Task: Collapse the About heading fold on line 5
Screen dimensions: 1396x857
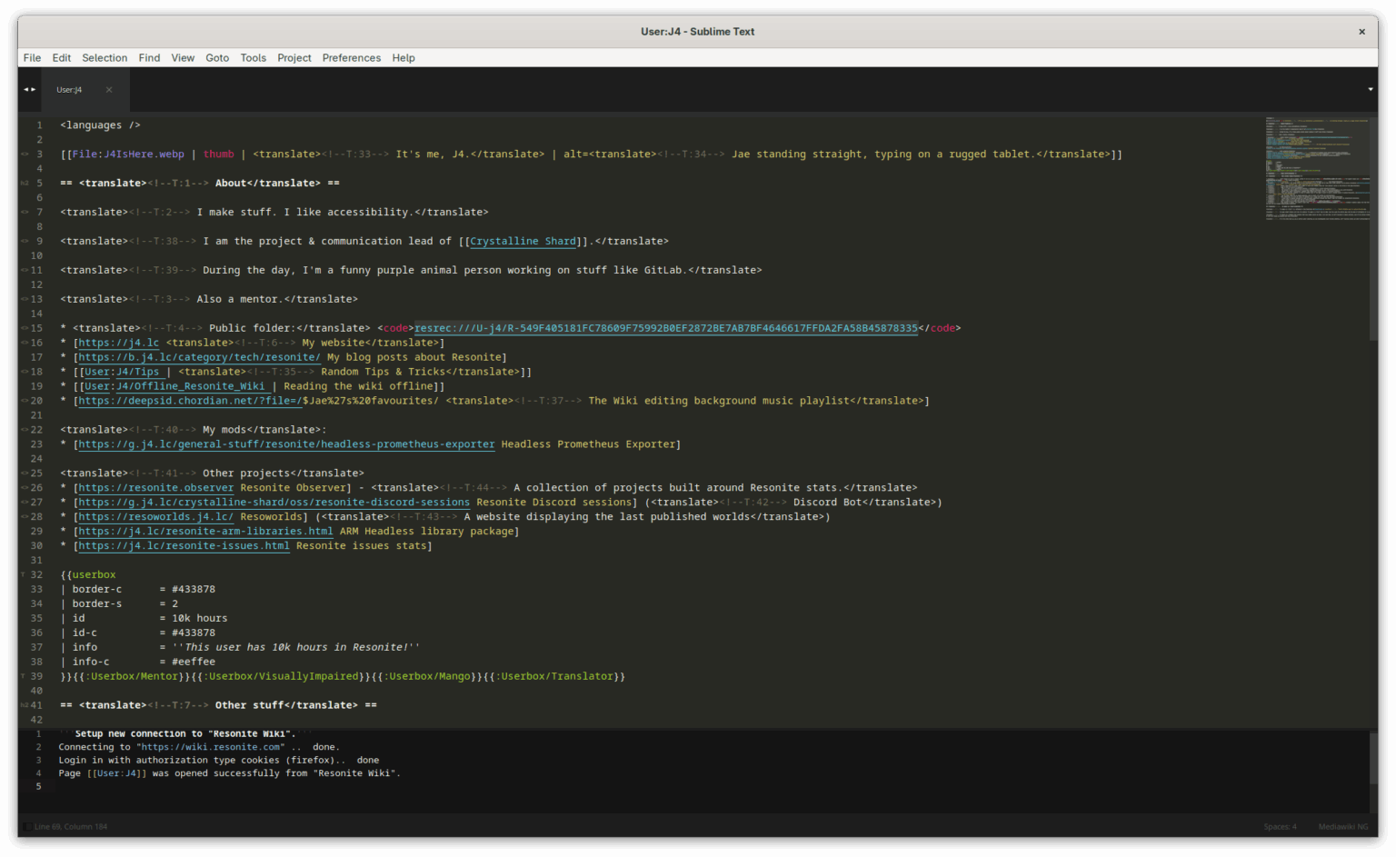Action: click(x=24, y=183)
